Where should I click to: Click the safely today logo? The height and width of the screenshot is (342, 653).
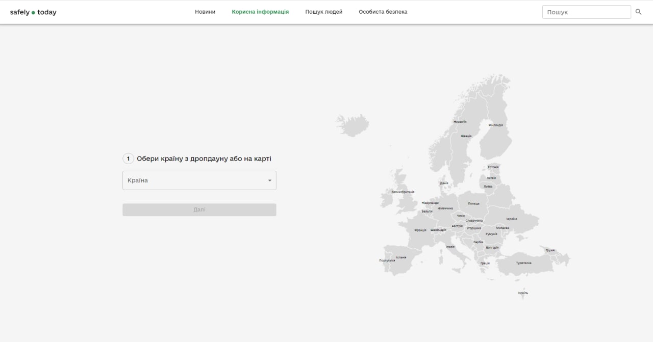33,12
